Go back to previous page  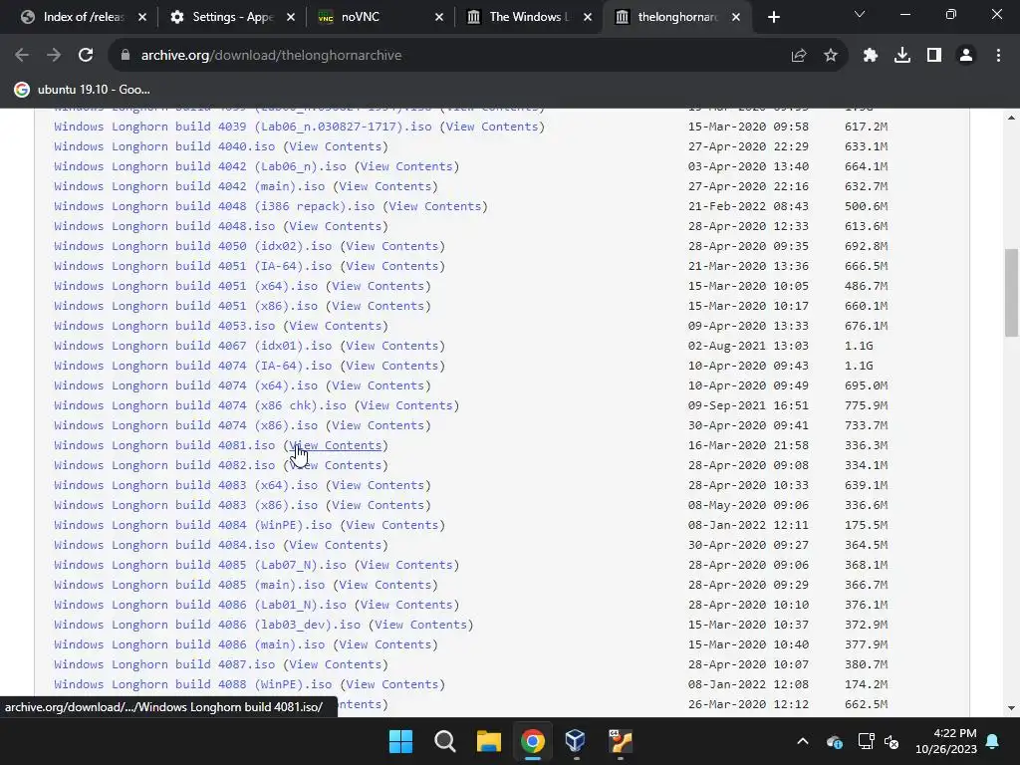tap(22, 56)
